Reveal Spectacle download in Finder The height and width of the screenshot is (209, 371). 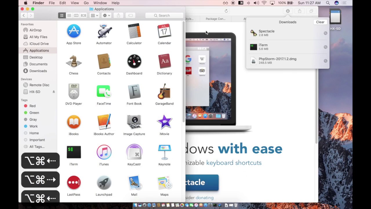coord(325,33)
